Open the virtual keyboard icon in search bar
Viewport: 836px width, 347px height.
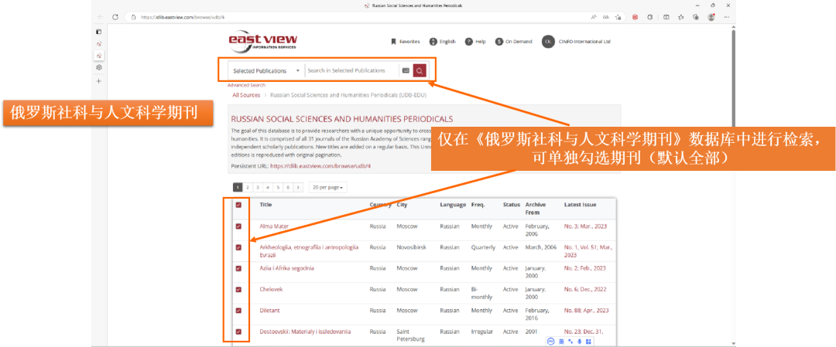pos(406,71)
